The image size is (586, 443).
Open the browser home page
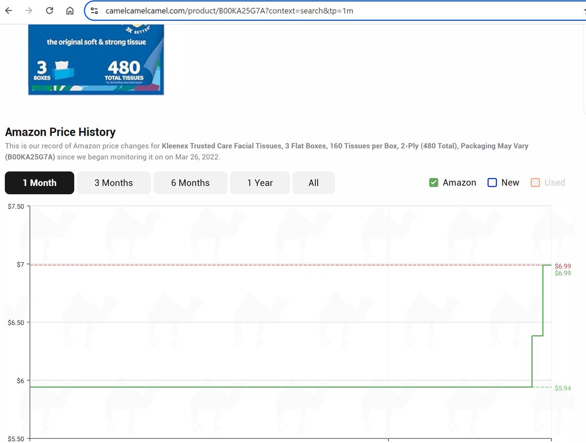[x=70, y=11]
